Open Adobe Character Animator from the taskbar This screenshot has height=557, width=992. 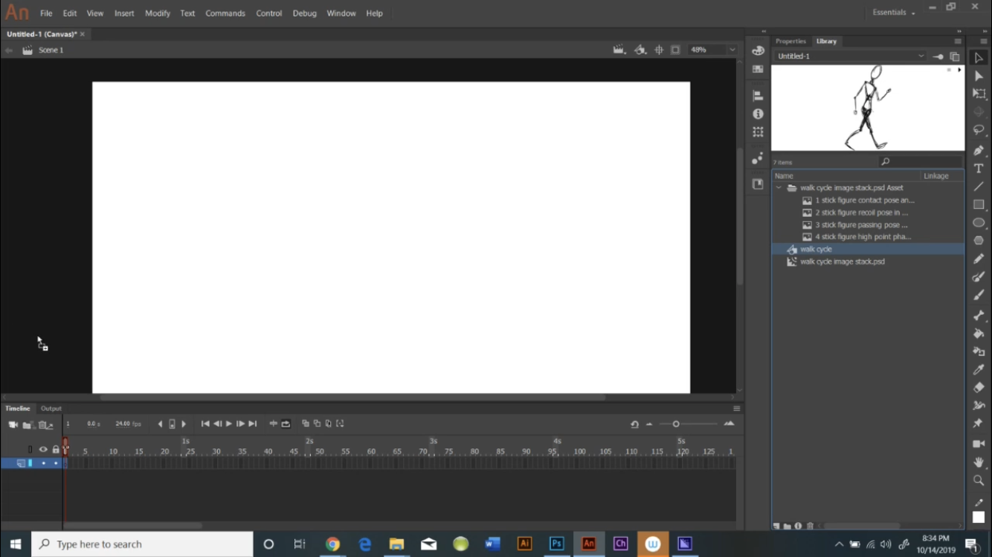tap(620, 544)
